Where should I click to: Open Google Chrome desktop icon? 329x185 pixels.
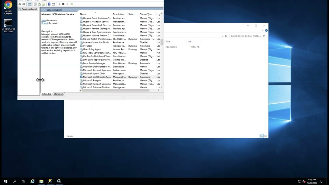tap(8, 8)
